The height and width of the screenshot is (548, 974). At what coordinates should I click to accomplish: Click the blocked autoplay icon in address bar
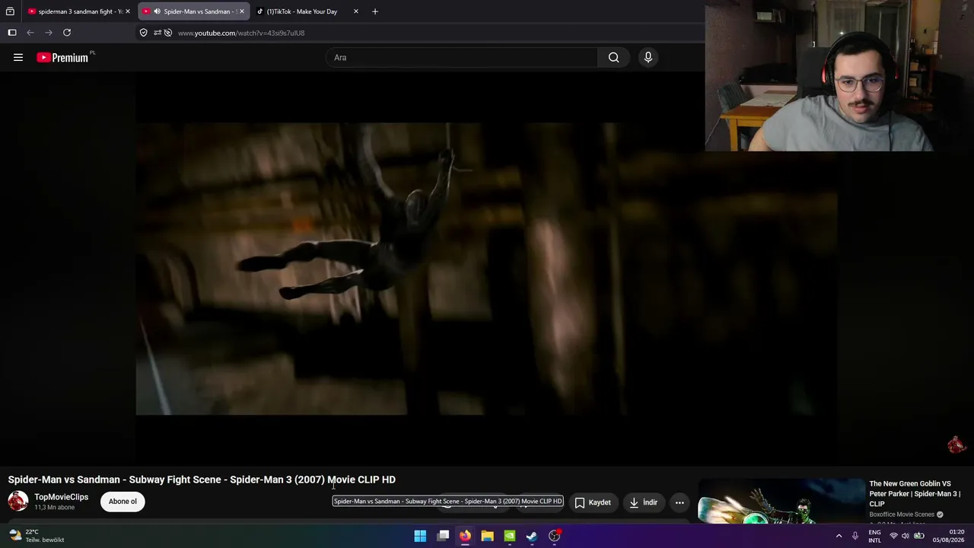point(168,33)
